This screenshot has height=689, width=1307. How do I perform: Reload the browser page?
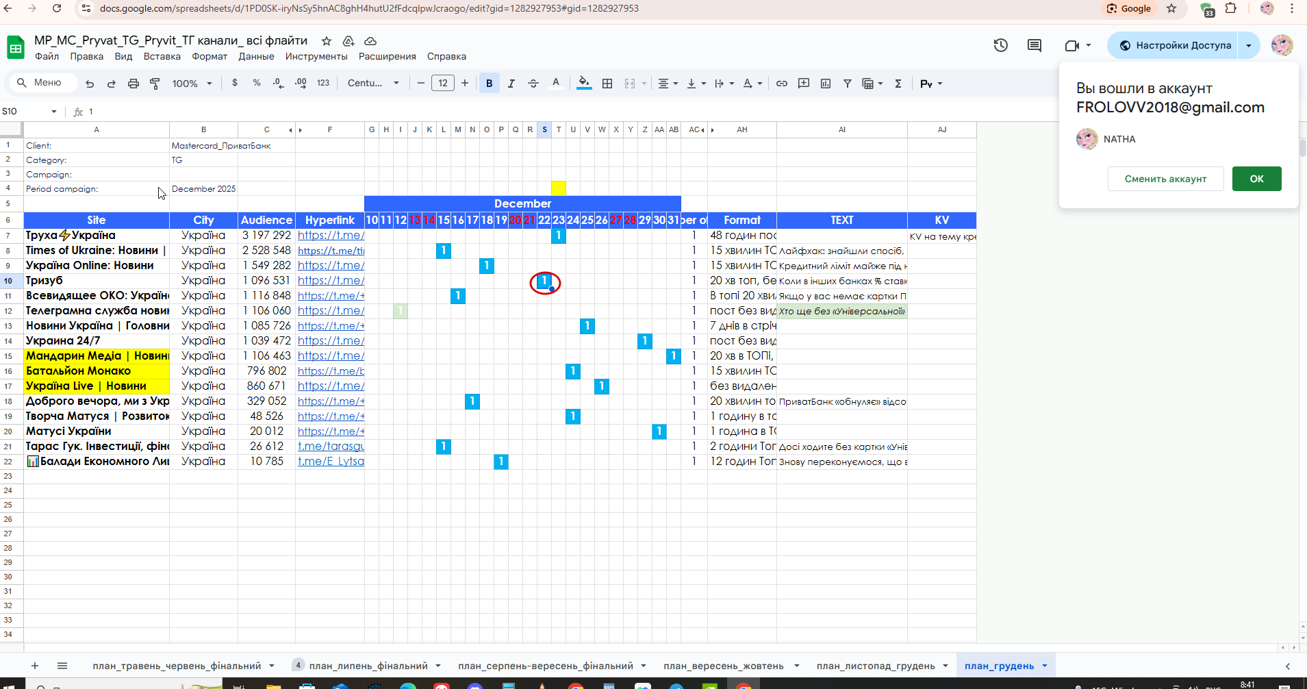[x=57, y=8]
